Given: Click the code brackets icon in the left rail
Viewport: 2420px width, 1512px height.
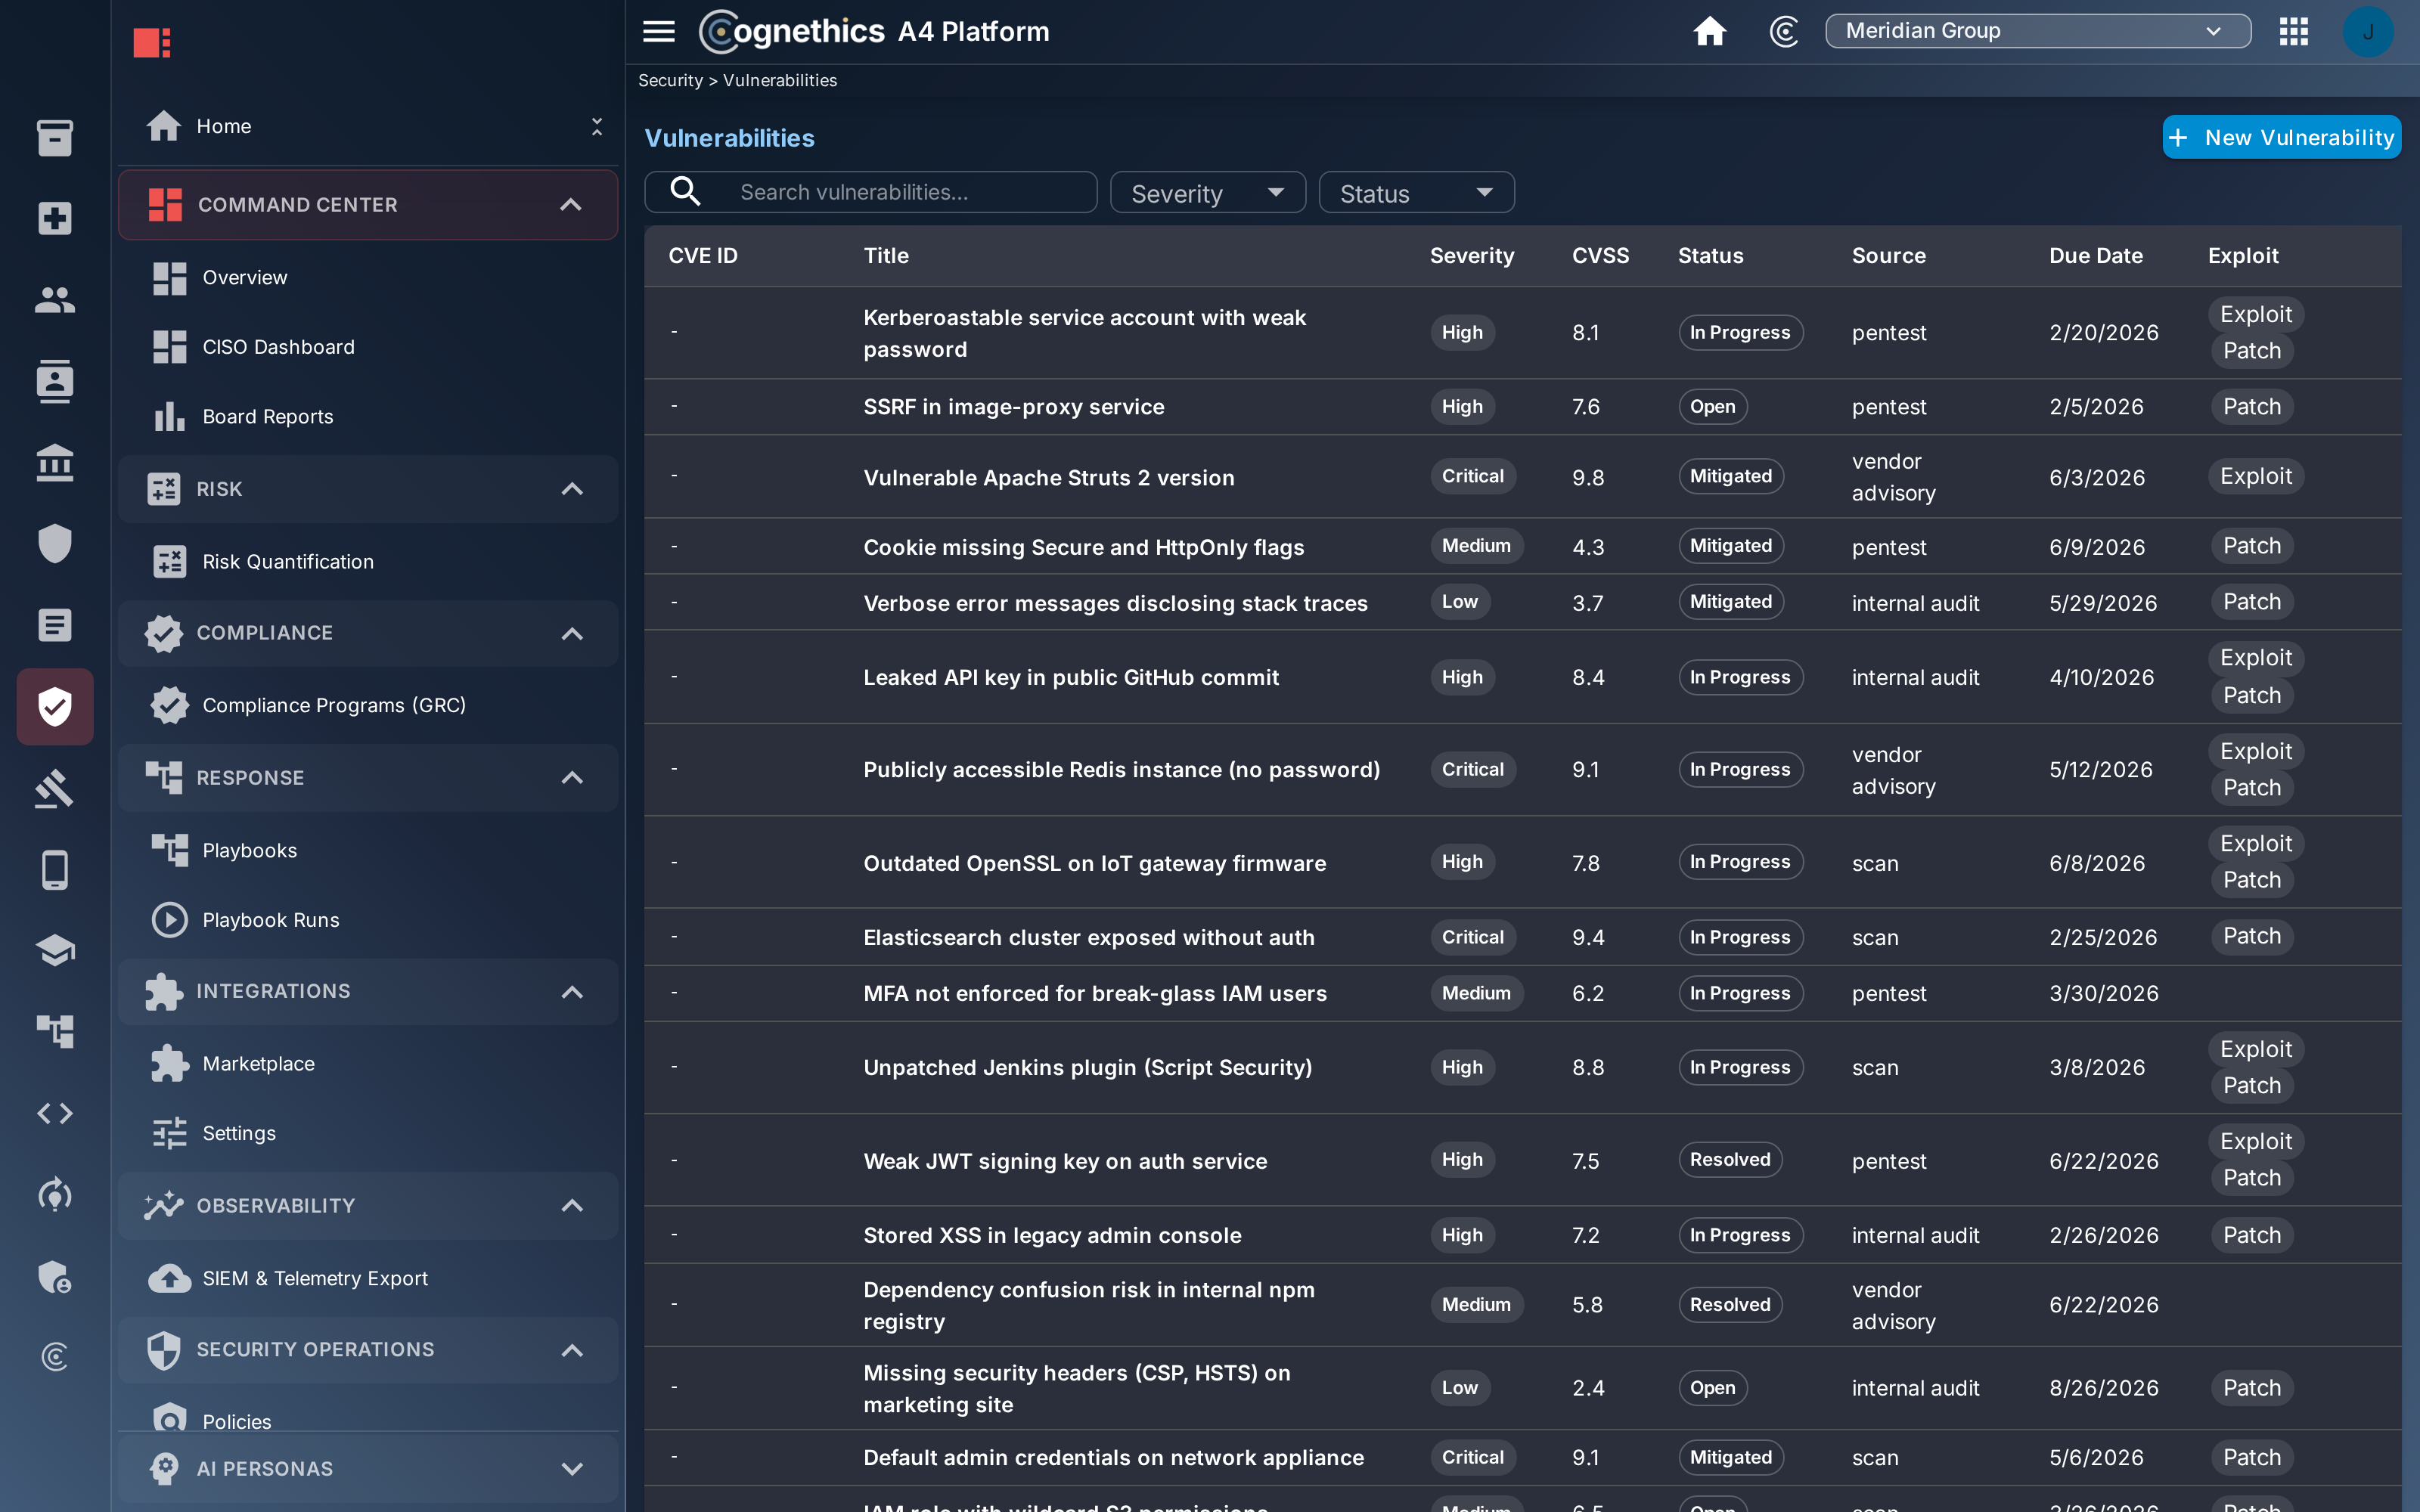Looking at the screenshot, I should click(55, 1113).
